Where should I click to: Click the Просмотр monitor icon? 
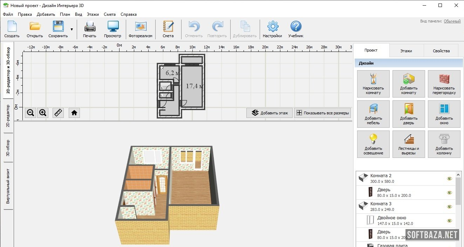112,27
